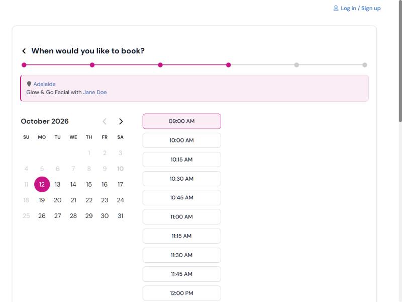Select the 09:00 AM time slot

pyautogui.click(x=182, y=121)
